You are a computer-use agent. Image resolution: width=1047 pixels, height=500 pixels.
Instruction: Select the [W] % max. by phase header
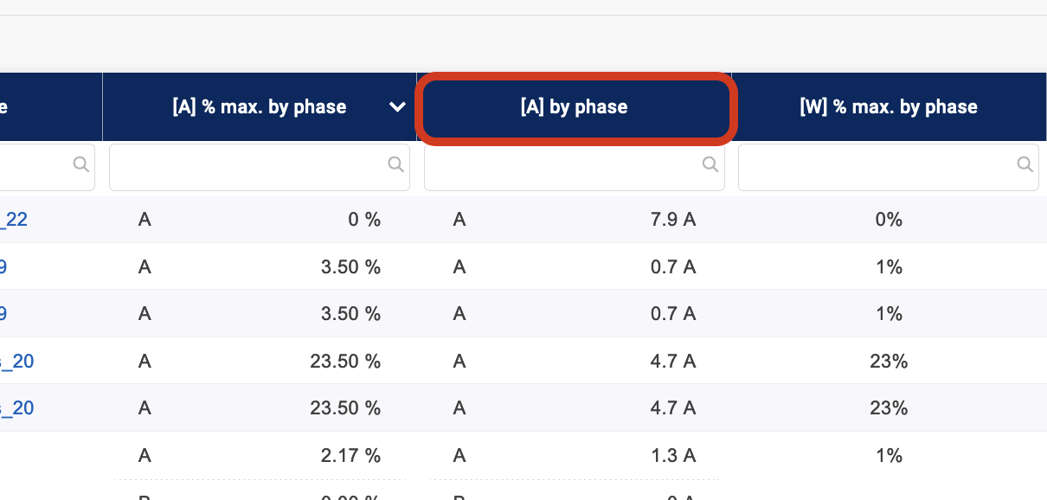[889, 107]
